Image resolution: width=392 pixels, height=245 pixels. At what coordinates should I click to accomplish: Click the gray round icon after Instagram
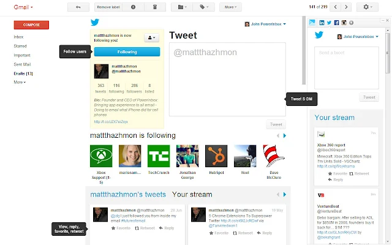pyautogui.click(x=351, y=23)
